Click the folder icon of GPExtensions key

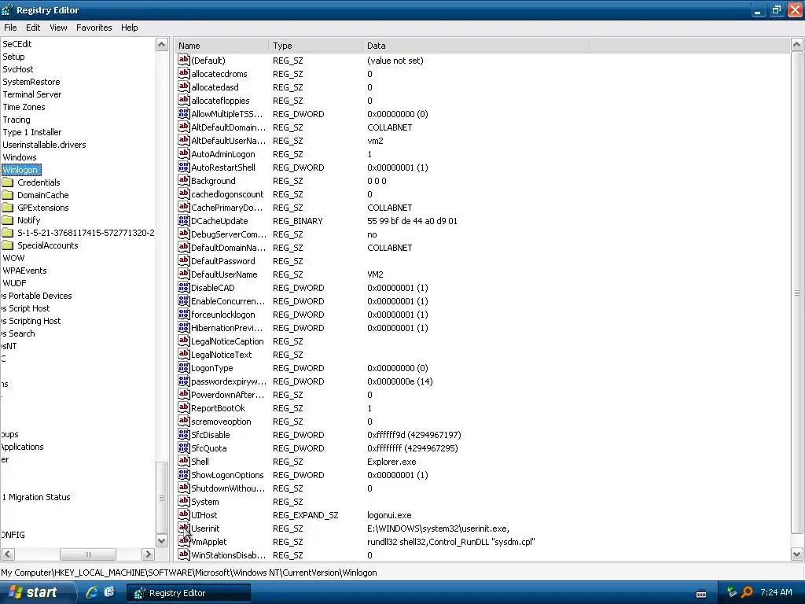(x=8, y=208)
